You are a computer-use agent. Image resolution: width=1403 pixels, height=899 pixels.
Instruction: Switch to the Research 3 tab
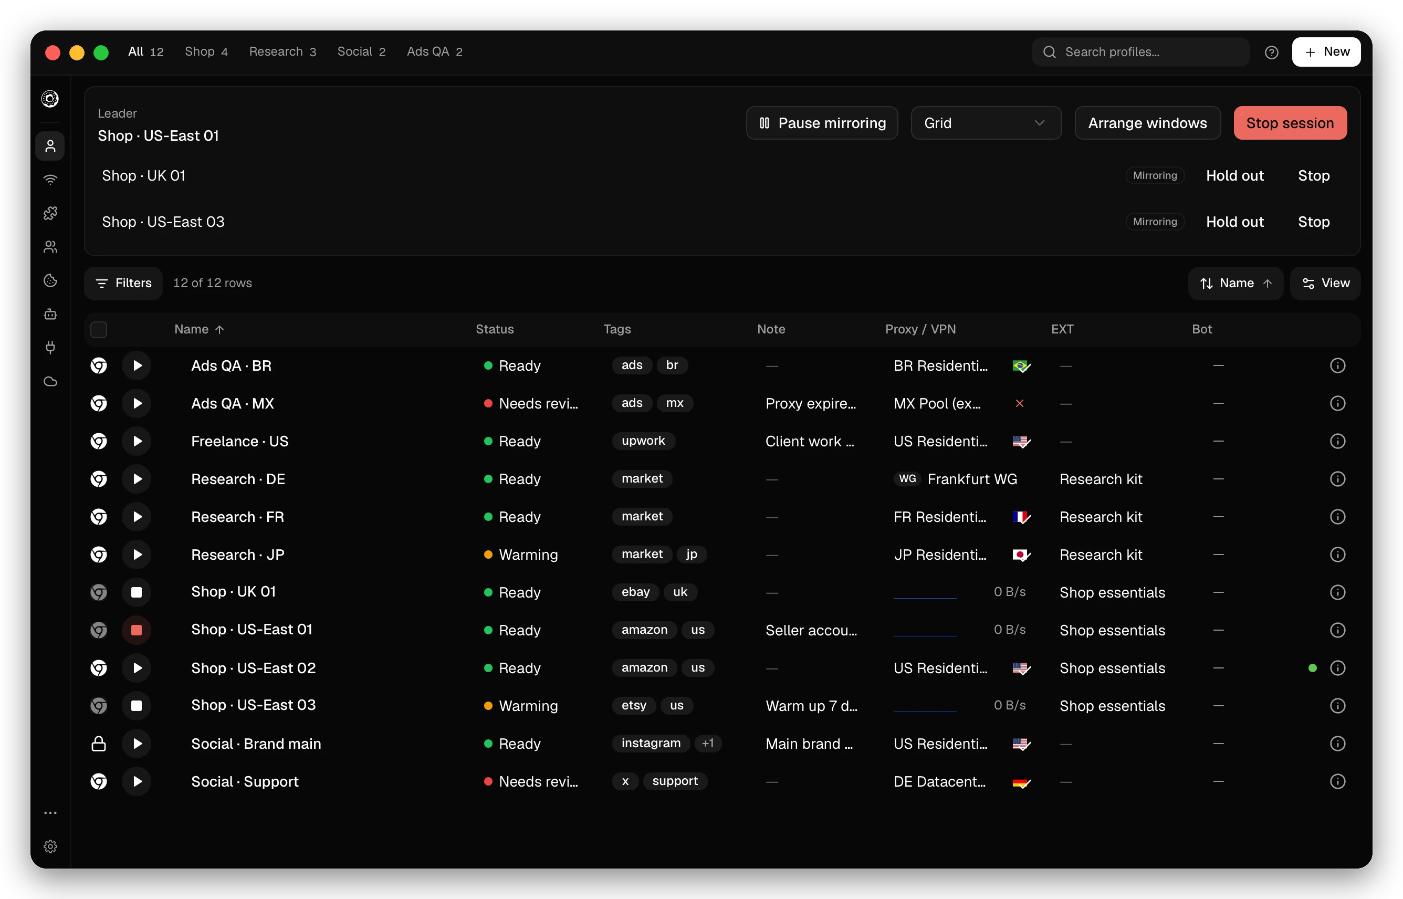[x=282, y=52]
